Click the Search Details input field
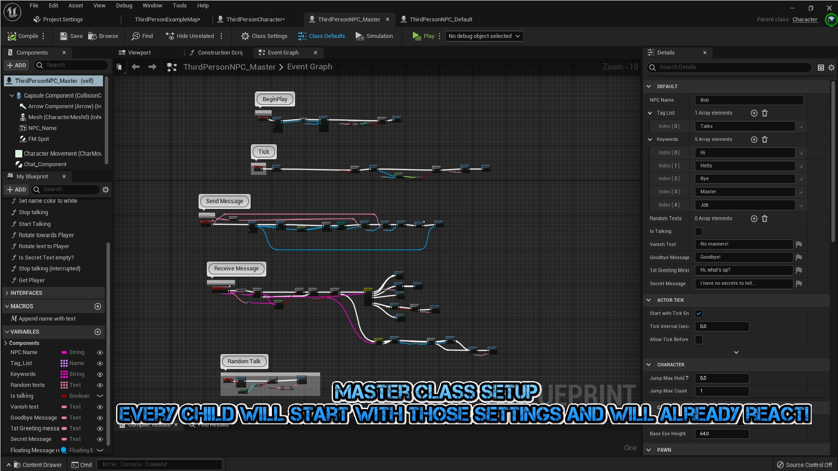Screen dimensions: 838x471 coord(733,67)
